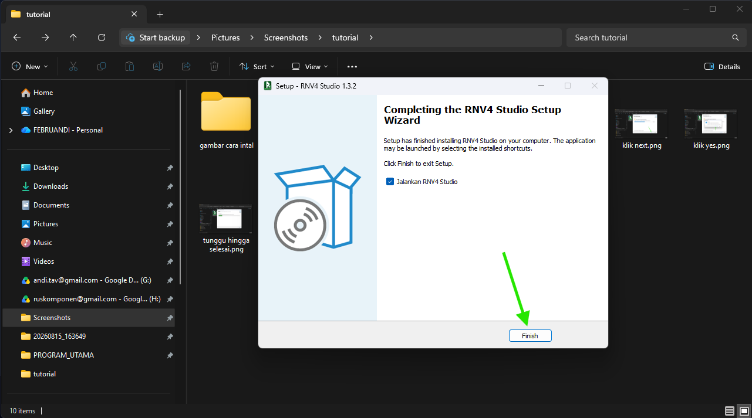
Task: Click the Rename icon in toolbar
Action: pyautogui.click(x=158, y=67)
